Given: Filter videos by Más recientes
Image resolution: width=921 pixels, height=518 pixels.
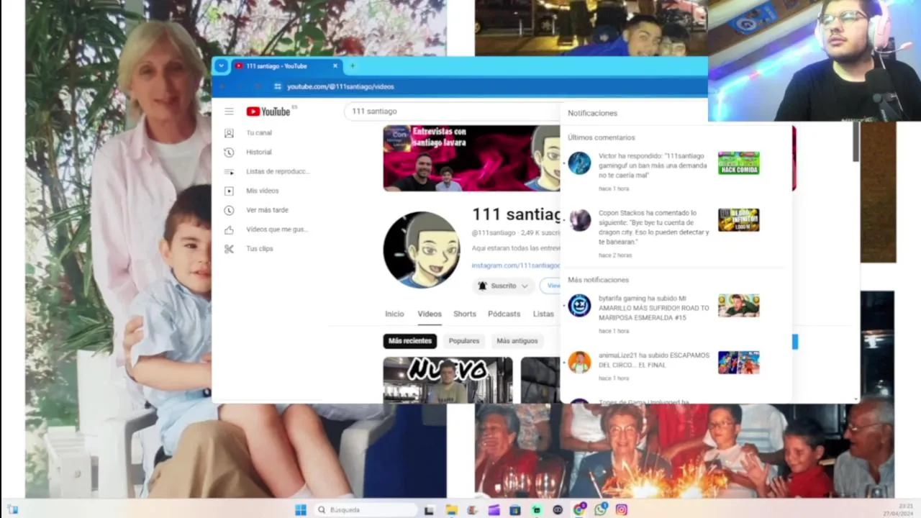Looking at the screenshot, I should click(x=410, y=341).
